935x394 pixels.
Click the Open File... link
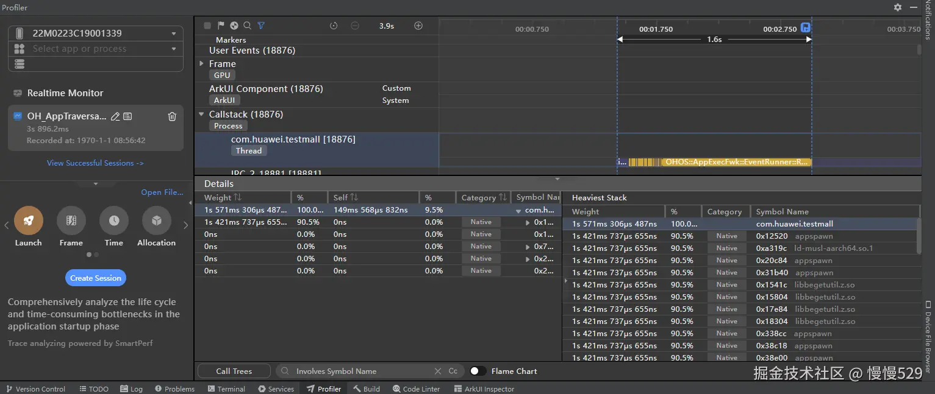coord(162,192)
